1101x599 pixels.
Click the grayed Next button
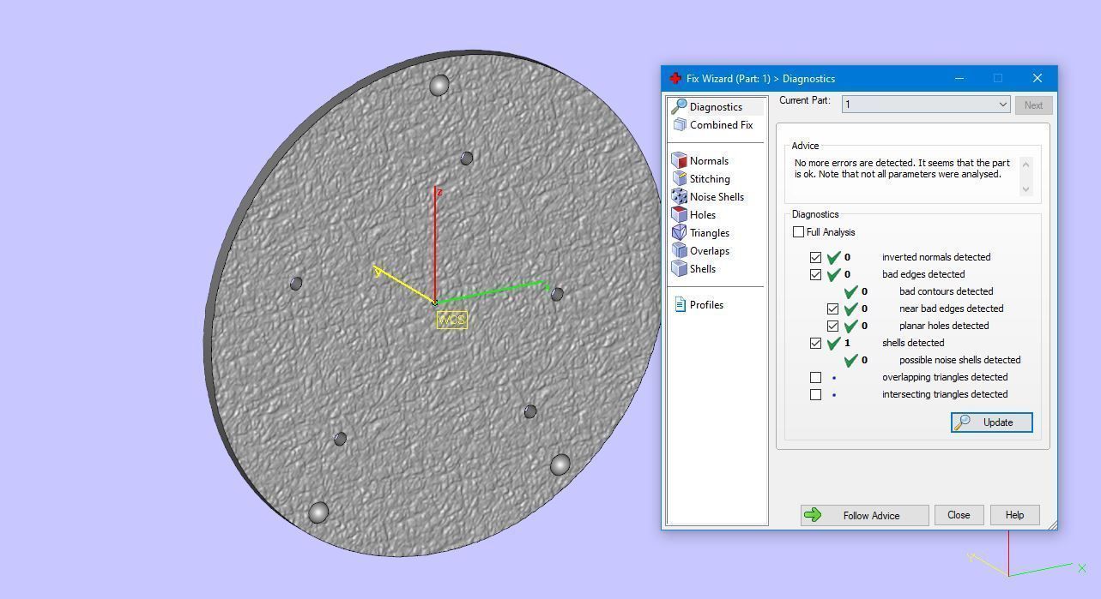1033,105
